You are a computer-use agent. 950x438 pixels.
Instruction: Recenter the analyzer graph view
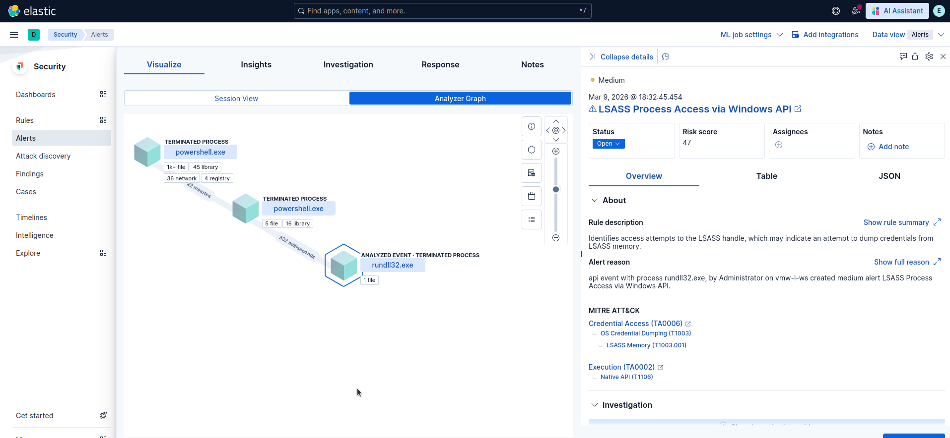pyautogui.click(x=556, y=130)
